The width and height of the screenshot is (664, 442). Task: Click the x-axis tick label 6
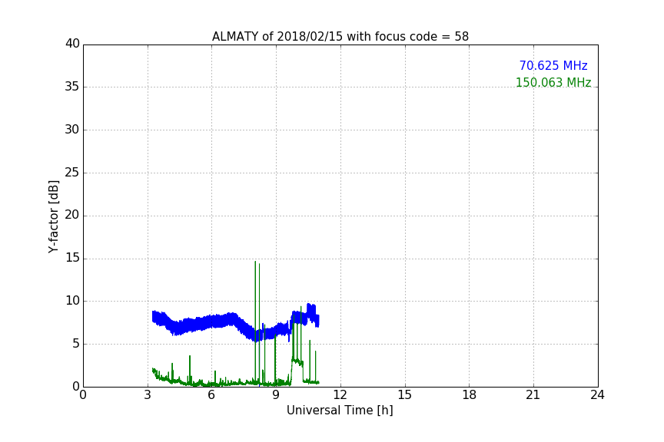point(212,395)
